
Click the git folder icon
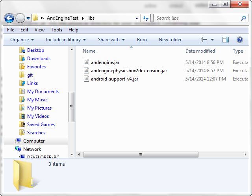pos(22,75)
